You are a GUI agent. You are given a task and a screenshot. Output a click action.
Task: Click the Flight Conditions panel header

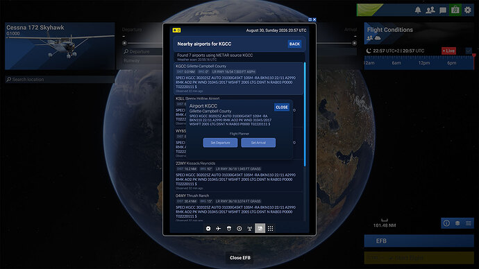[x=419, y=33]
